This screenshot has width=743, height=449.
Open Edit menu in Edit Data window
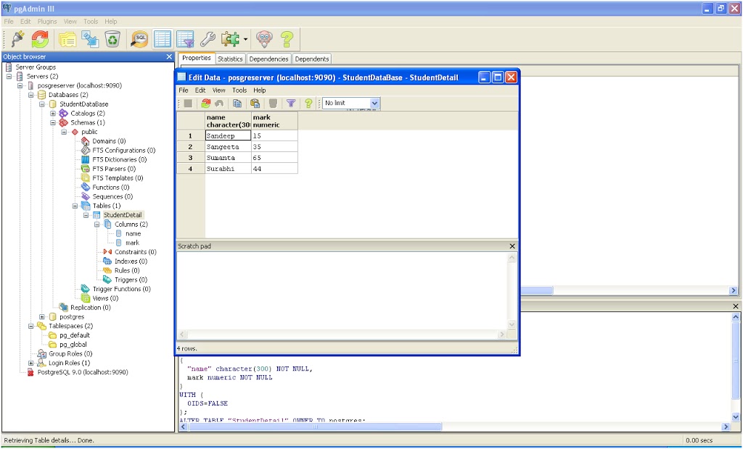200,90
